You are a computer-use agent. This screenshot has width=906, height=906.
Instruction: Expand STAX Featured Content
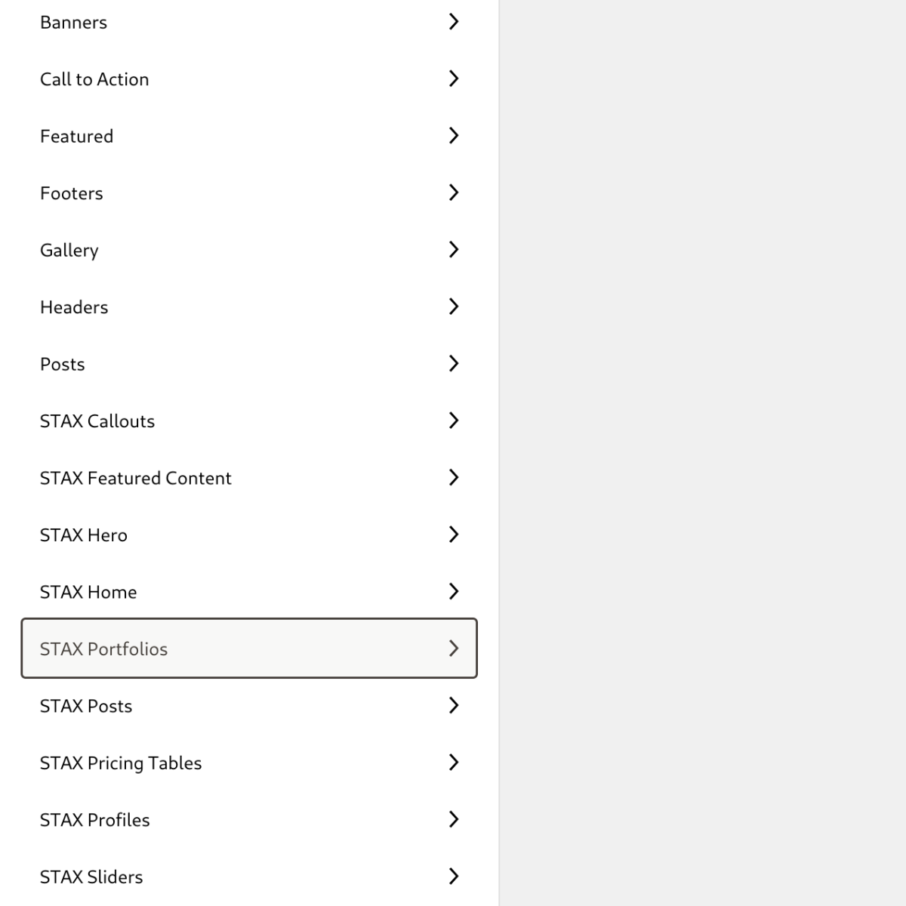click(249, 478)
